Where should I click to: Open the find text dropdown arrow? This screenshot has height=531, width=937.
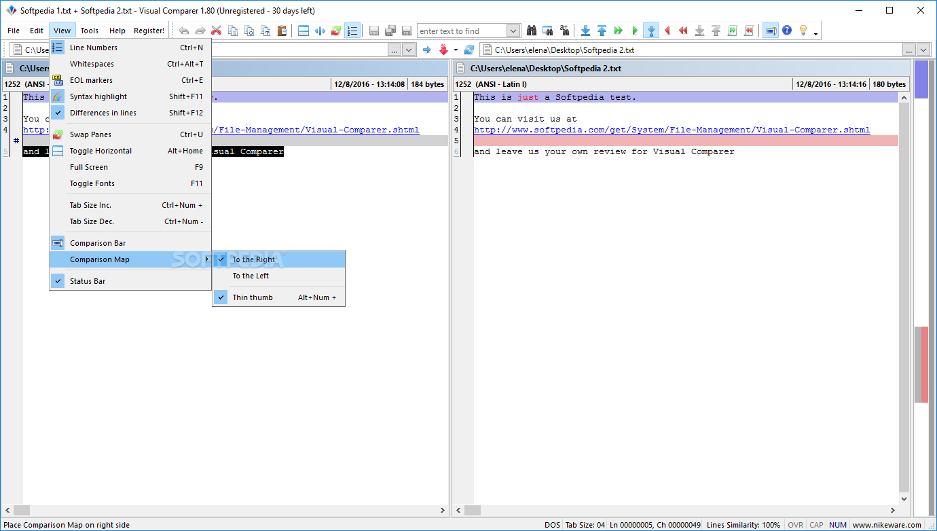pos(513,31)
